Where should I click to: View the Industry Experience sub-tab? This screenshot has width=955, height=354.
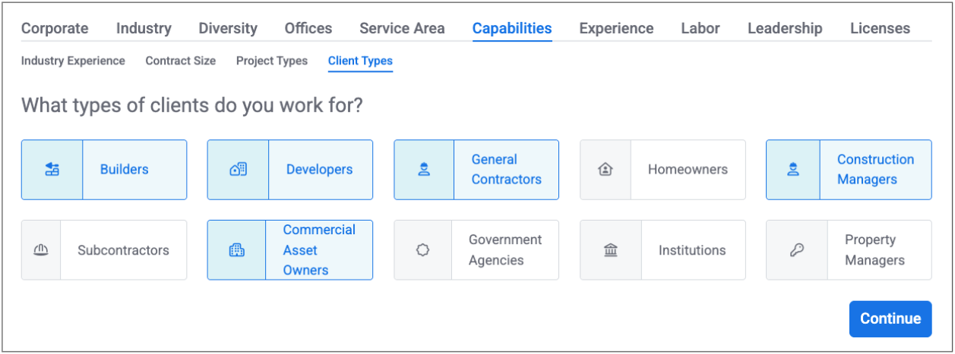point(73,61)
